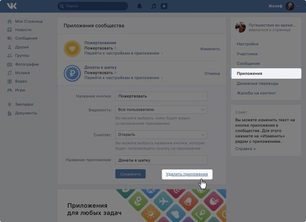Go to Игры in left sidebar
Screen dimensions: 306x222
click(x=20, y=90)
